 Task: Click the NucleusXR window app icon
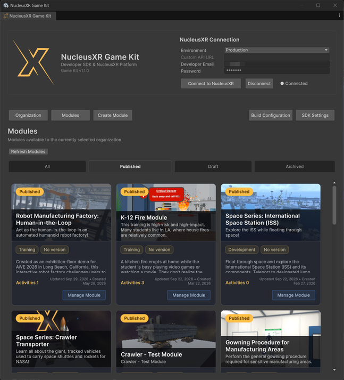coord(6,5)
